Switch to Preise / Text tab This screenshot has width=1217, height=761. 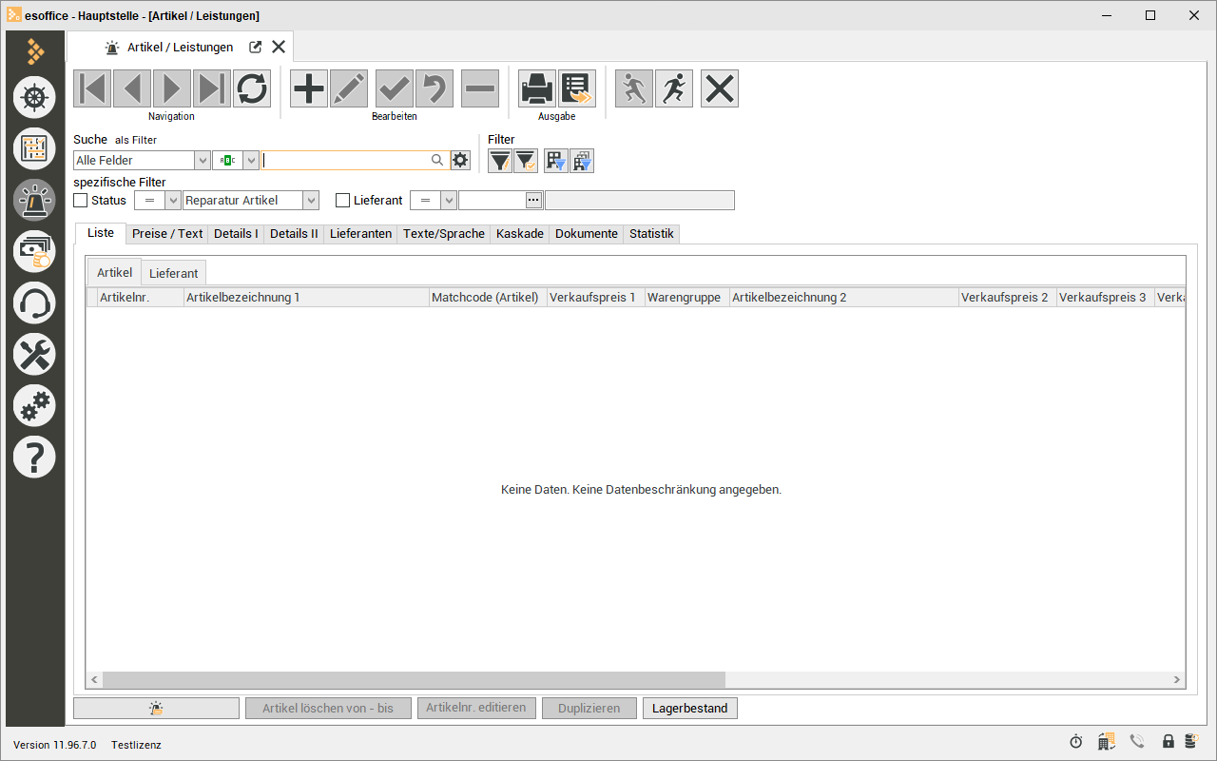[167, 233]
